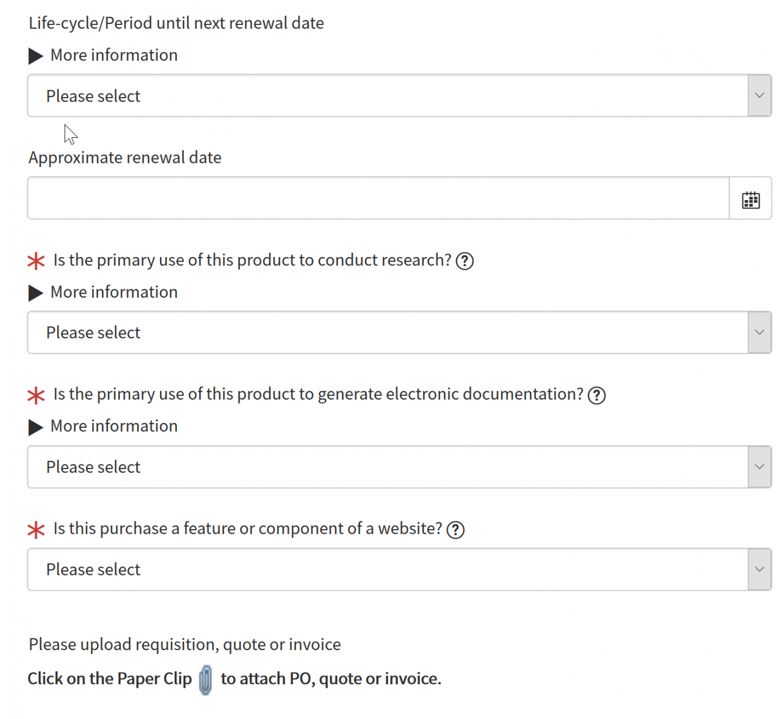The width and height of the screenshot is (782, 719).
Task: Click the Paper Clip attachment icon
Action: pyautogui.click(x=206, y=679)
